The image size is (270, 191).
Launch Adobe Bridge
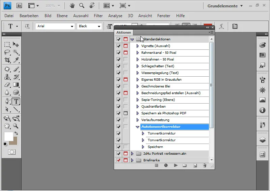19,6
